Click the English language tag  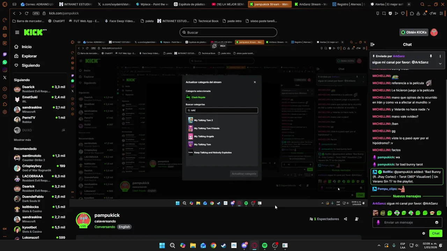(124, 227)
